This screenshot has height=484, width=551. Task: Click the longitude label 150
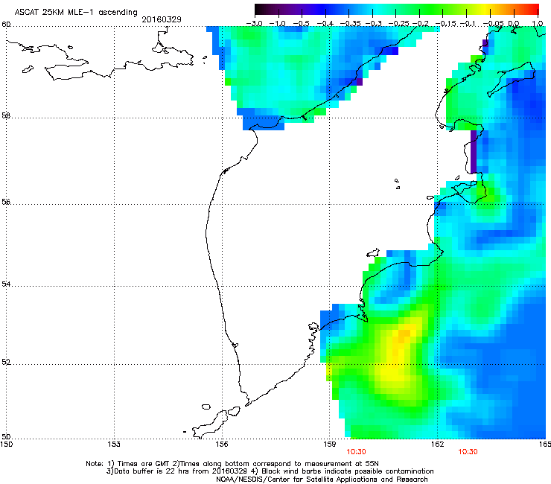point(6,445)
